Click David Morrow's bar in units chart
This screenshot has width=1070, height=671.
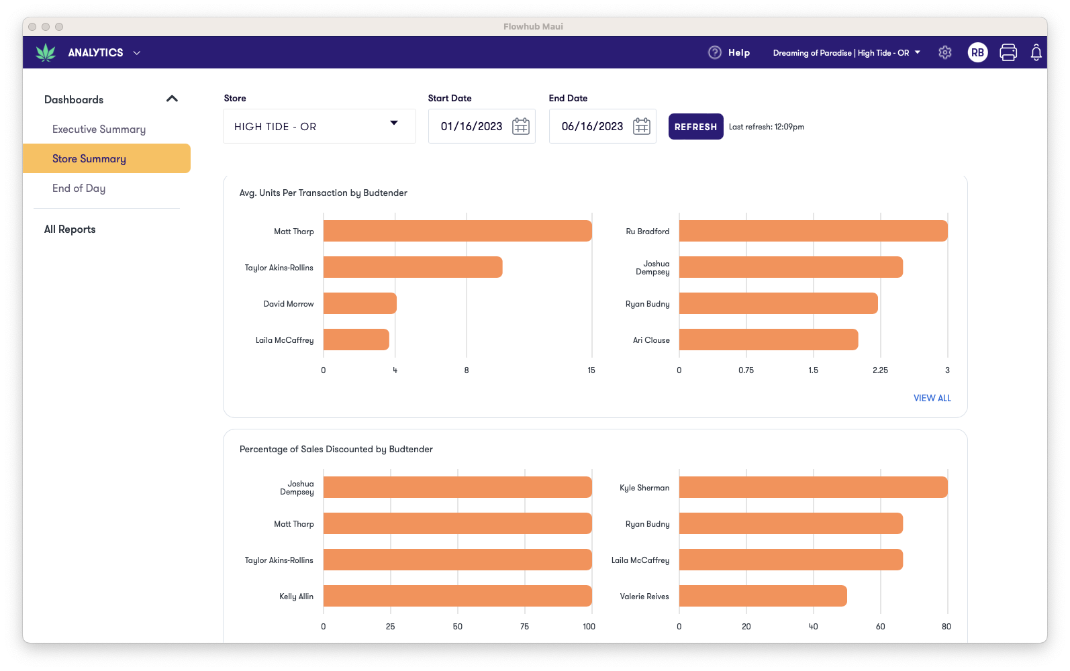pos(360,303)
